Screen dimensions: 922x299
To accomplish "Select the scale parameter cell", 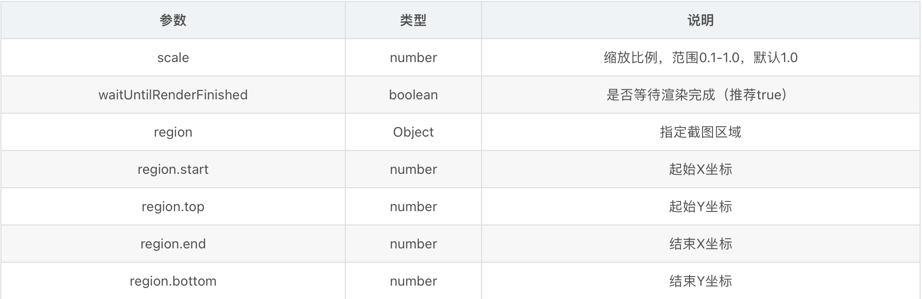I will tap(173, 57).
